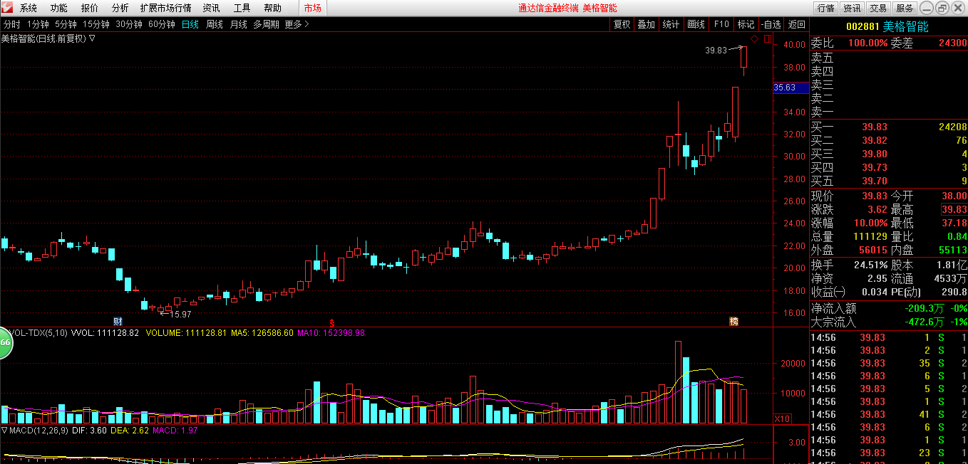Toggle 复权 price adjustment

pos(622,24)
